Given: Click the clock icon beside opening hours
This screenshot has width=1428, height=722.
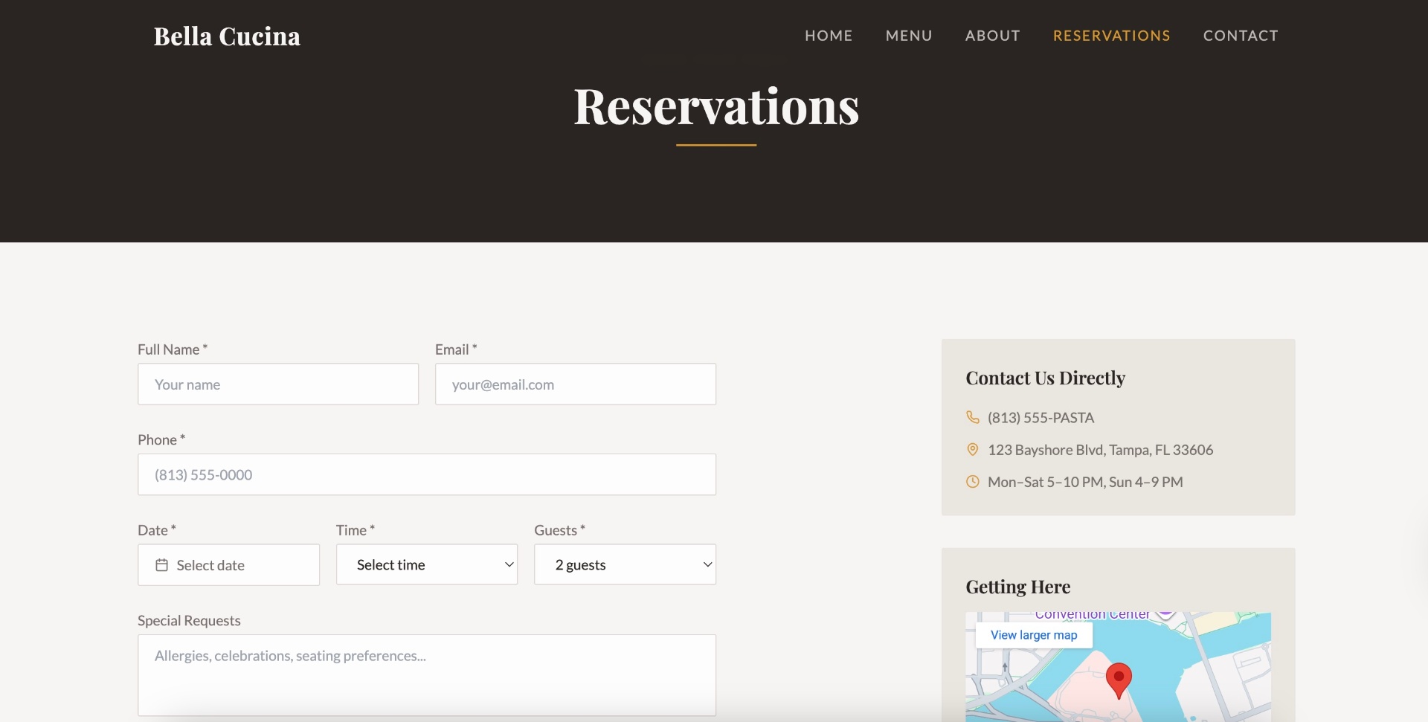Looking at the screenshot, I should 972,481.
